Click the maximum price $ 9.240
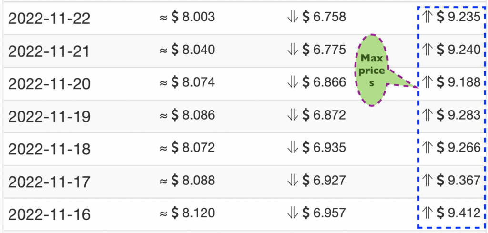The image size is (488, 233). [x=459, y=50]
